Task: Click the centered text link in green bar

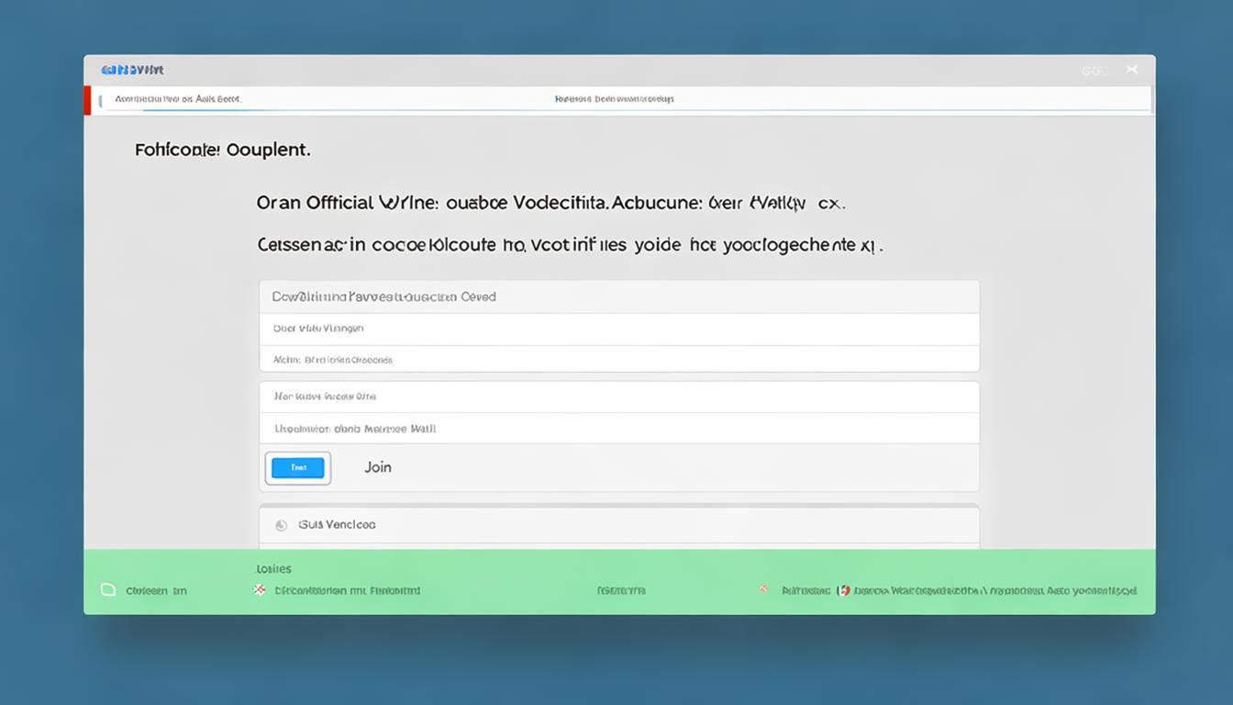Action: click(621, 590)
